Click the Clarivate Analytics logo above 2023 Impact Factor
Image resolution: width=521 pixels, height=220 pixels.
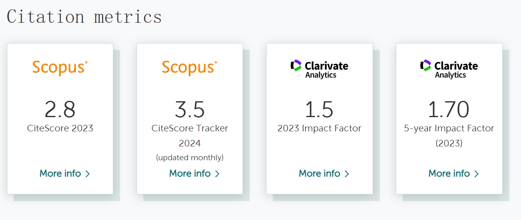pyautogui.click(x=319, y=69)
